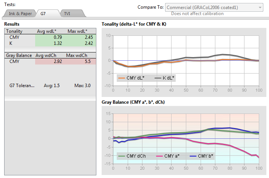This screenshot has width=269, height=178.
Task: Click gray balance max value 5.5
Action: (88, 61)
